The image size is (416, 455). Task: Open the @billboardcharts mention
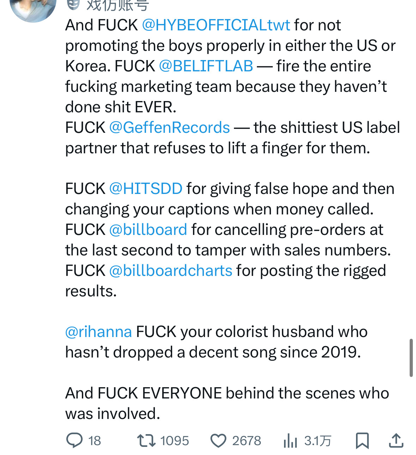(171, 271)
